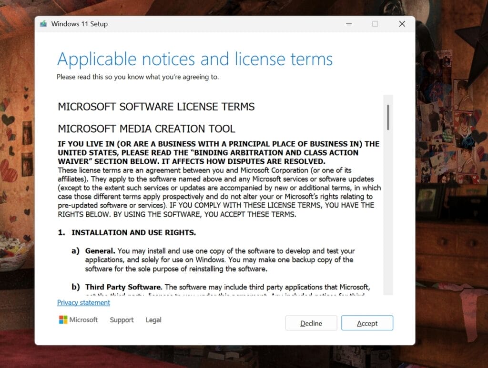The width and height of the screenshot is (488, 368).
Task: Click the license text scrollbar thumb
Action: 388,118
